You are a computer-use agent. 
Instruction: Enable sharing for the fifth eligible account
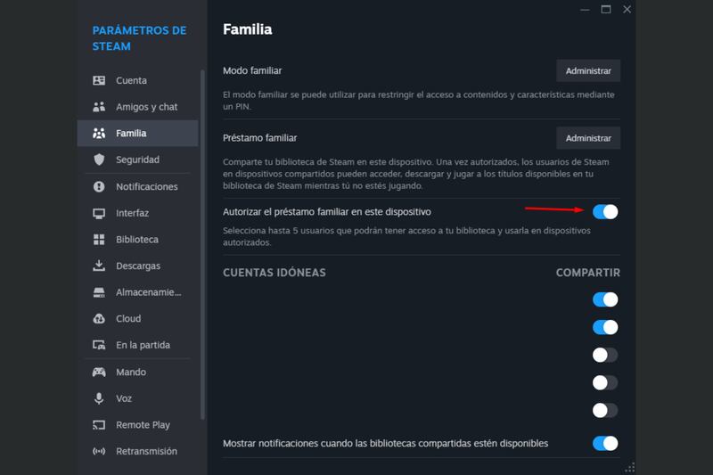605,410
